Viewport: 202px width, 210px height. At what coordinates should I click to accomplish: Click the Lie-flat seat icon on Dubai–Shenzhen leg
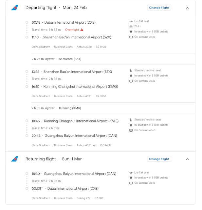tap(131, 21)
